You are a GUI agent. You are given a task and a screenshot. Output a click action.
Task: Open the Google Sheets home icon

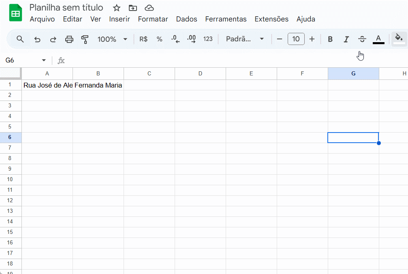[15, 13]
